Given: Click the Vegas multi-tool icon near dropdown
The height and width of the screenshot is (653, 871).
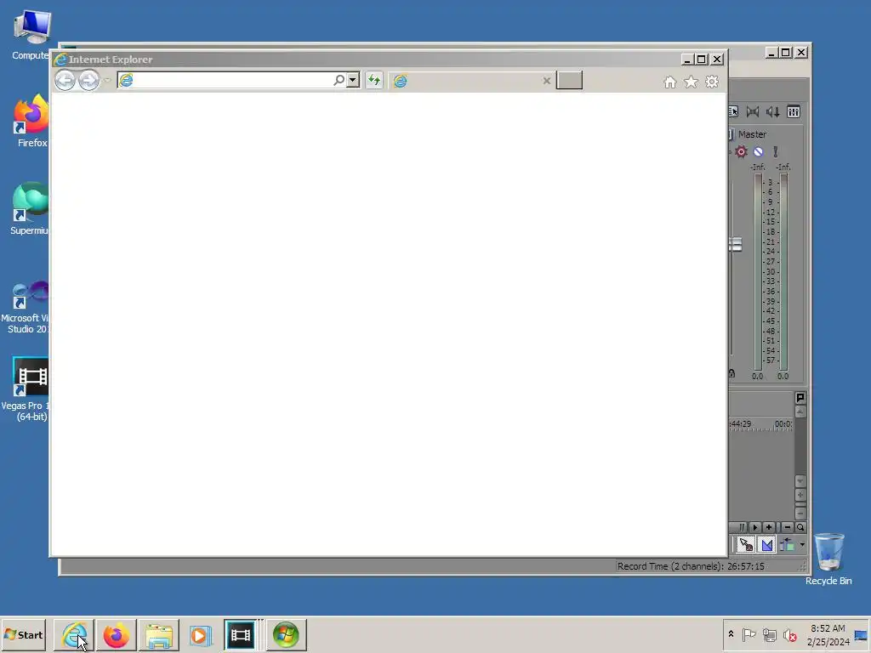Looking at the screenshot, I should click(787, 545).
